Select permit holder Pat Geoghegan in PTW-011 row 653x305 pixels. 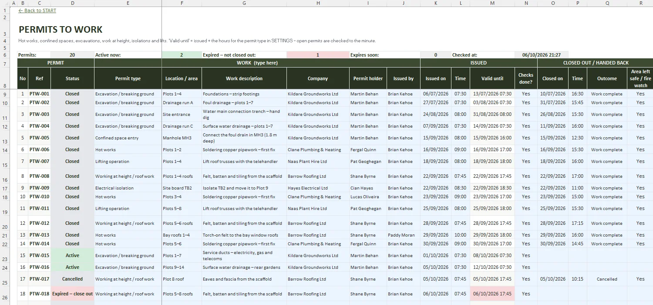tap(368, 208)
